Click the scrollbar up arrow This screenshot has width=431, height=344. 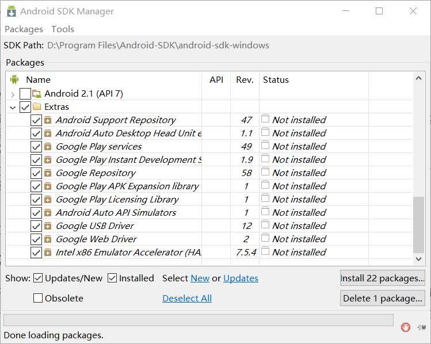pos(419,79)
